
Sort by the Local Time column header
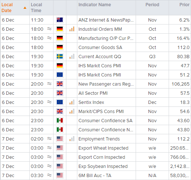point(36,8)
